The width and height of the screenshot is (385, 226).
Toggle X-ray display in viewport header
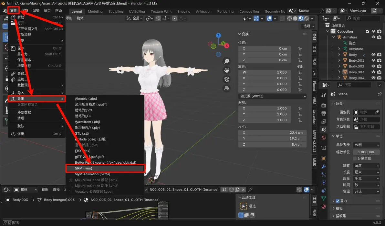[x=282, y=18]
